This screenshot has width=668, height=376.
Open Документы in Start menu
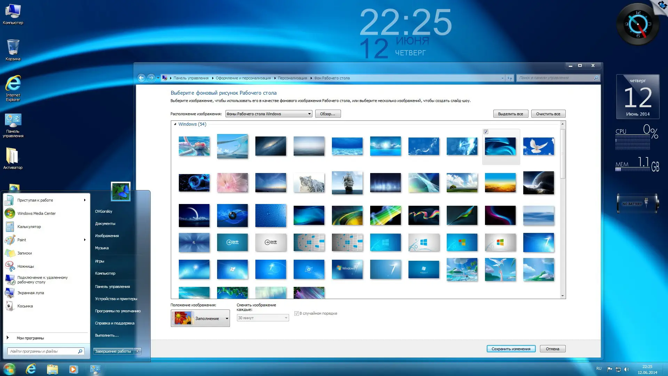click(105, 224)
